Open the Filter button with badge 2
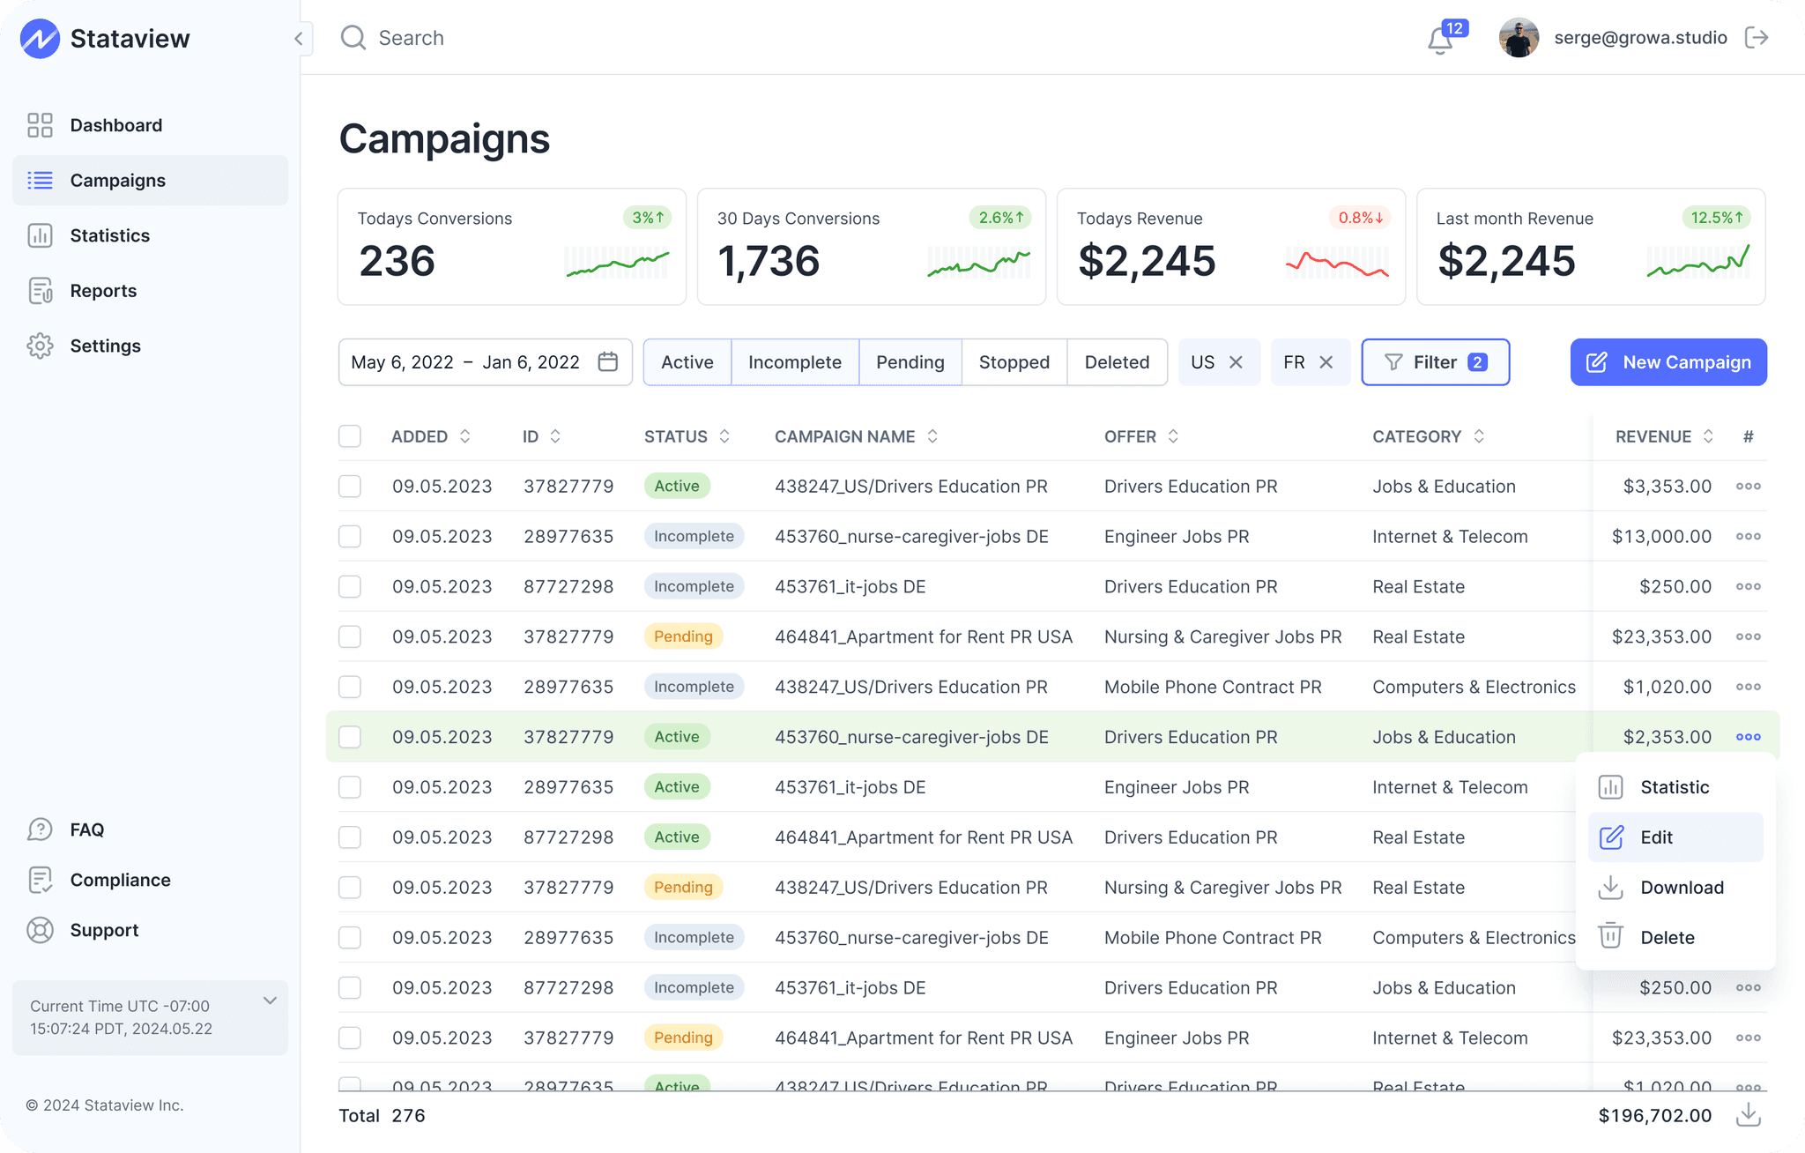Viewport: 1805px width, 1153px height. tap(1435, 362)
